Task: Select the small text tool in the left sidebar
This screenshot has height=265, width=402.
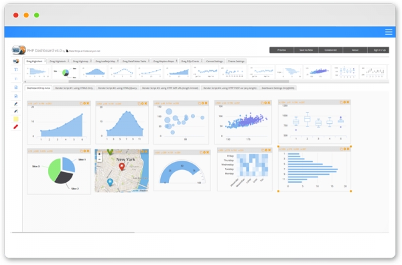Action: tap(16, 78)
